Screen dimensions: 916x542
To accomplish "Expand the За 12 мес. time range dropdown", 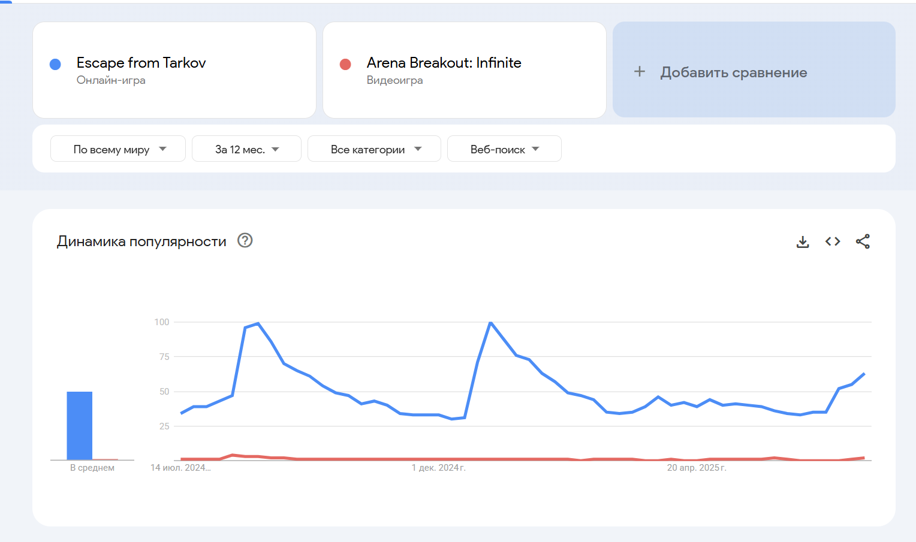I will click(246, 149).
